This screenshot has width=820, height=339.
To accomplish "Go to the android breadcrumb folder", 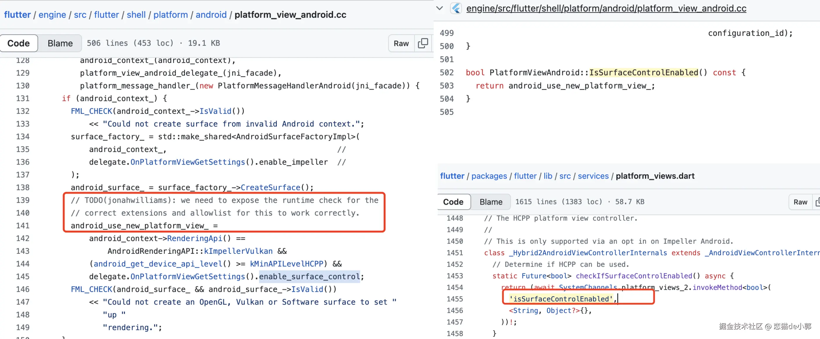I will tap(211, 15).
